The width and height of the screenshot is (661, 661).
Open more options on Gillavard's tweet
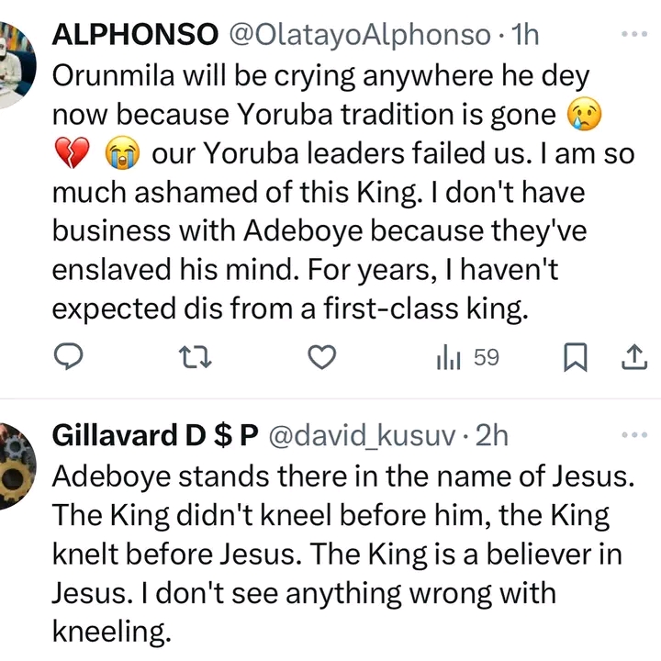tap(635, 434)
